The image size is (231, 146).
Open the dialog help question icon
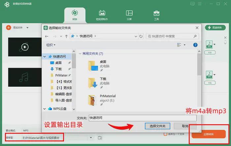(x=195, y=45)
